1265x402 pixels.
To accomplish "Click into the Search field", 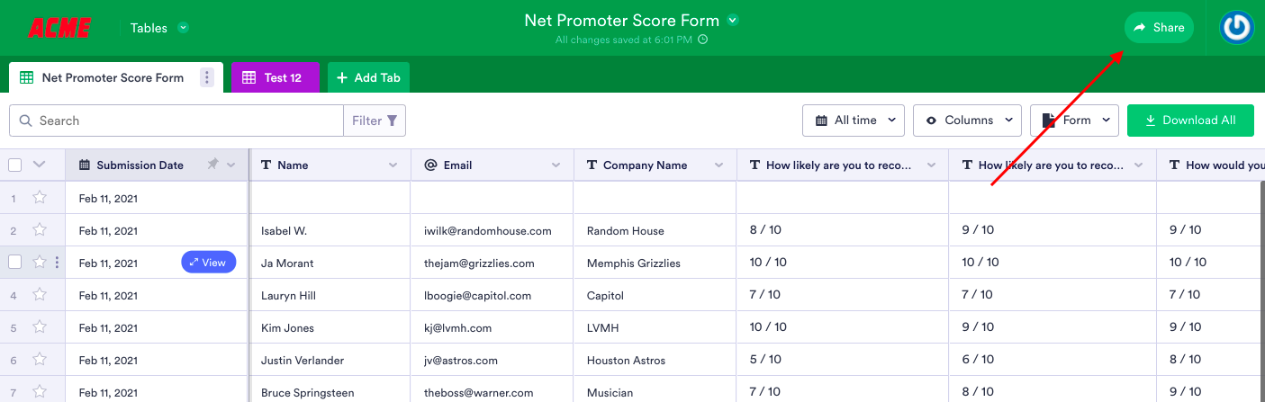I will [180, 121].
